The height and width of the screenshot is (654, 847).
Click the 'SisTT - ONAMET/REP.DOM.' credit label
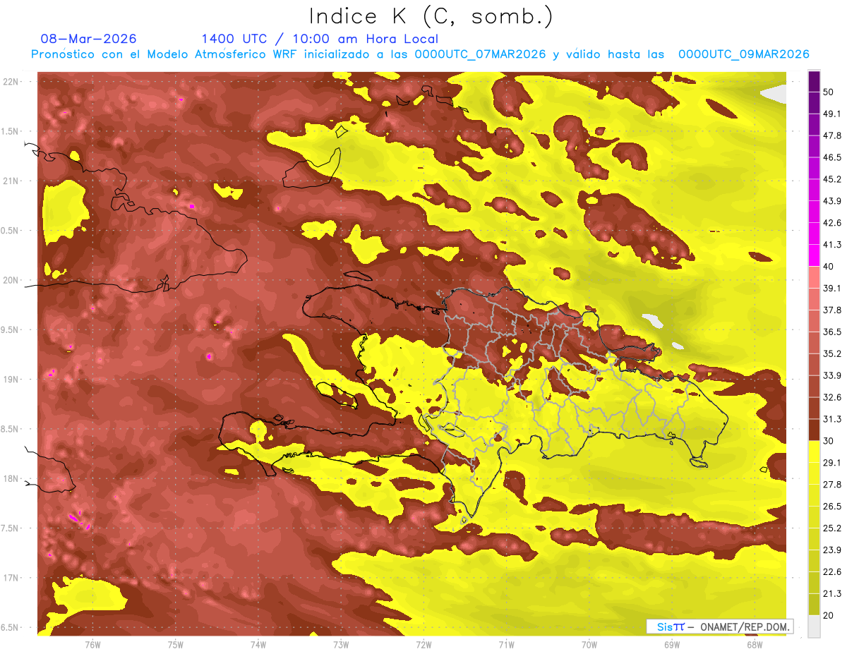click(x=720, y=626)
